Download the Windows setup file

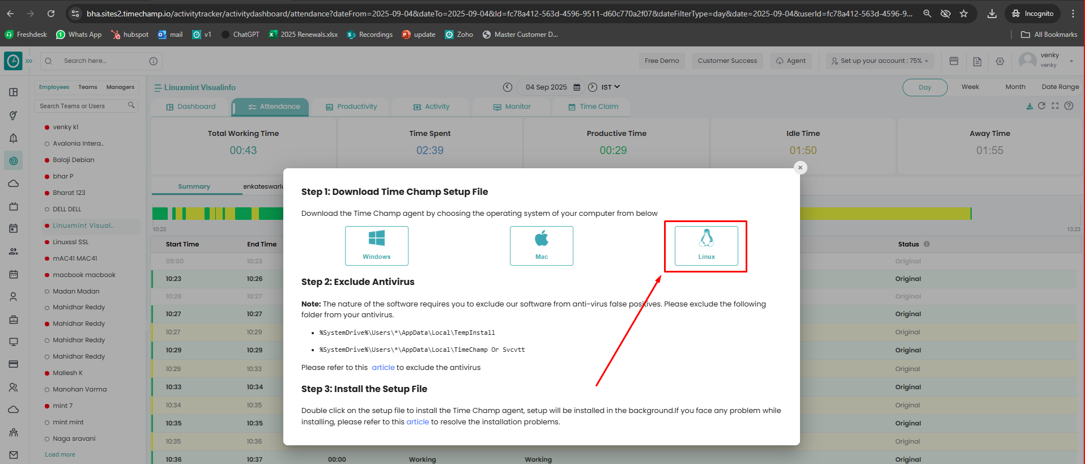377,246
